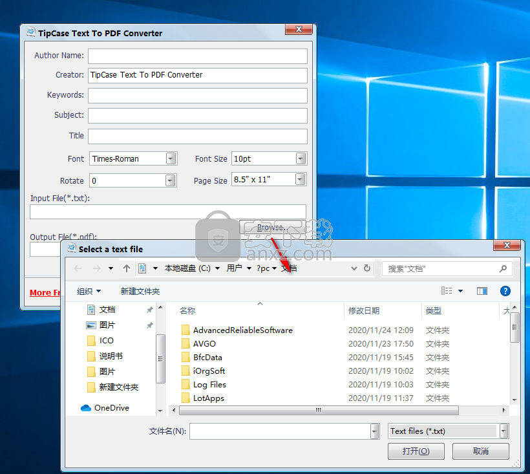Click the Input File path field
This screenshot has width=530, height=474.
[168, 211]
